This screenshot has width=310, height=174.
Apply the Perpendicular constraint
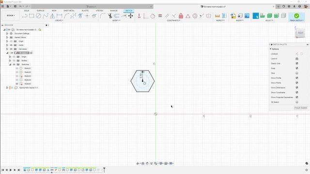click(x=174, y=16)
